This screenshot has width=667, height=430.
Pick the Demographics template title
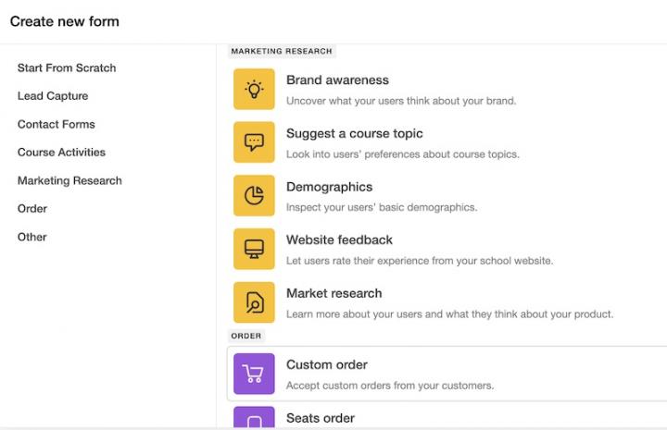click(x=329, y=187)
